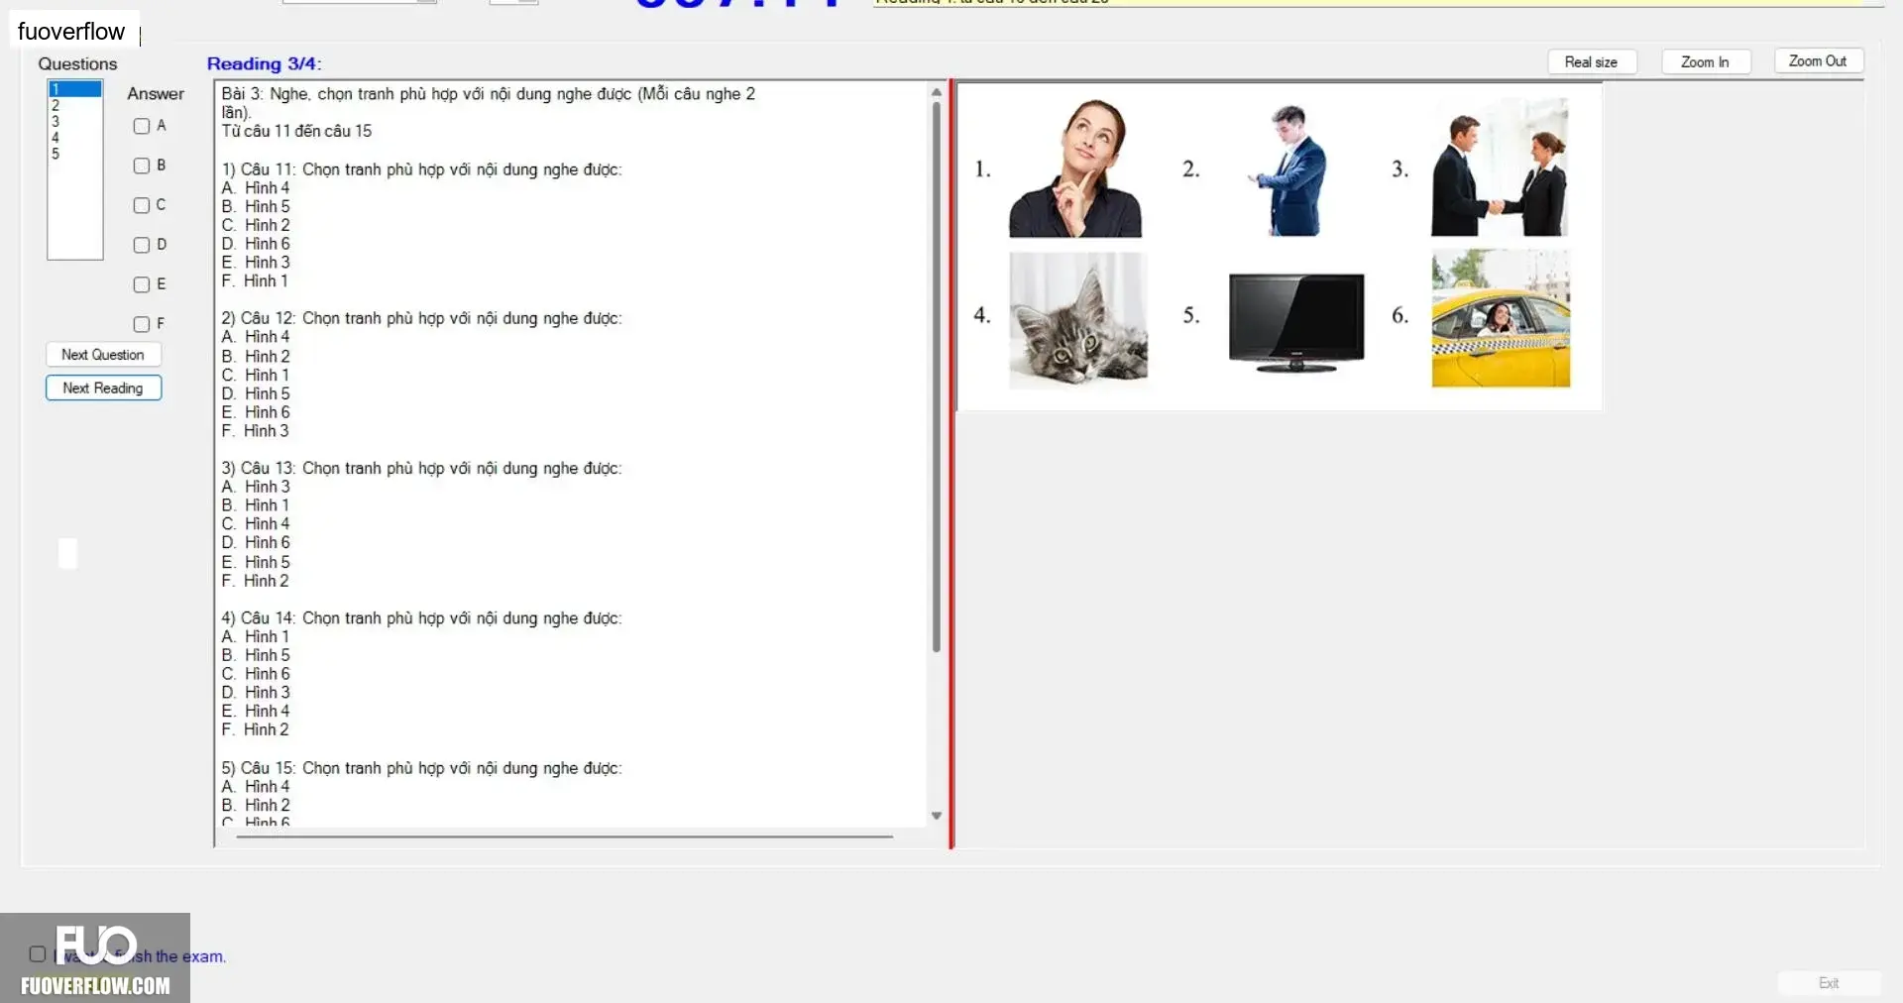This screenshot has height=1003, width=1903.
Task: Click 'E. Hình 5' under Câu 13
Action: point(256,562)
